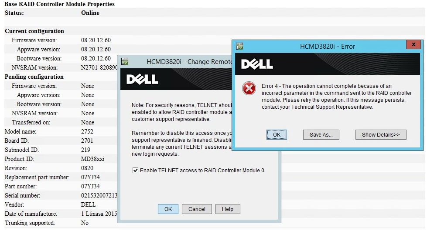This screenshot has width=427, height=231.
Task: Click the Error dialog title bar icon
Action: point(239,46)
